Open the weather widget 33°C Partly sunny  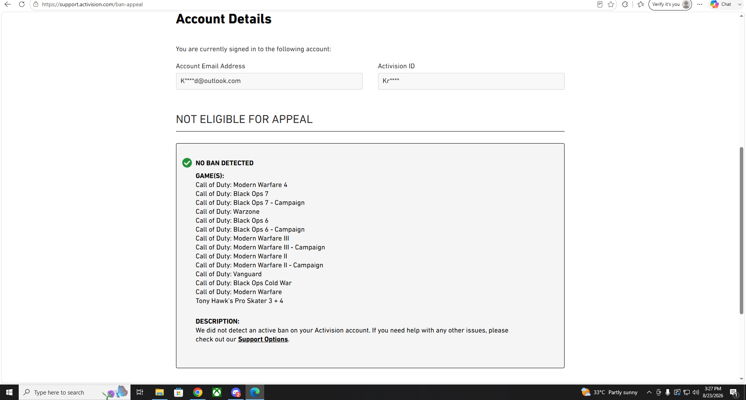pyautogui.click(x=609, y=392)
